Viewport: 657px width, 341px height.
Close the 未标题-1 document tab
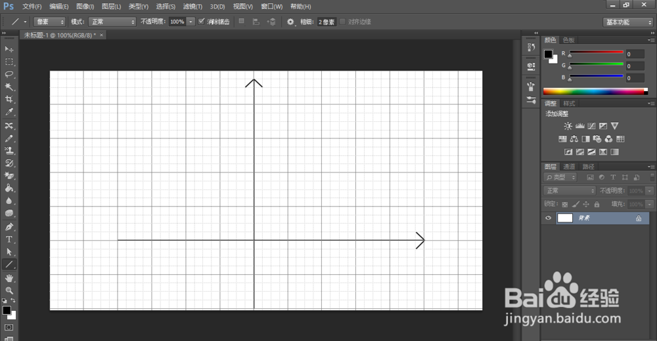pyautogui.click(x=101, y=35)
